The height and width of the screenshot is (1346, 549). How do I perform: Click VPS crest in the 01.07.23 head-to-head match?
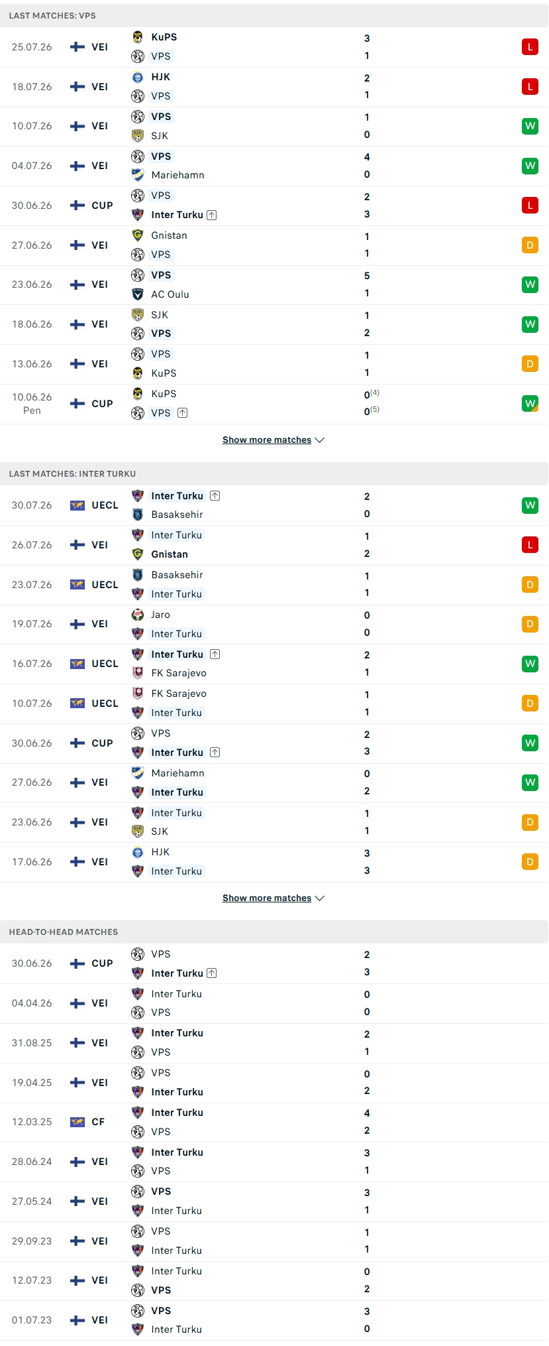pos(138,1311)
